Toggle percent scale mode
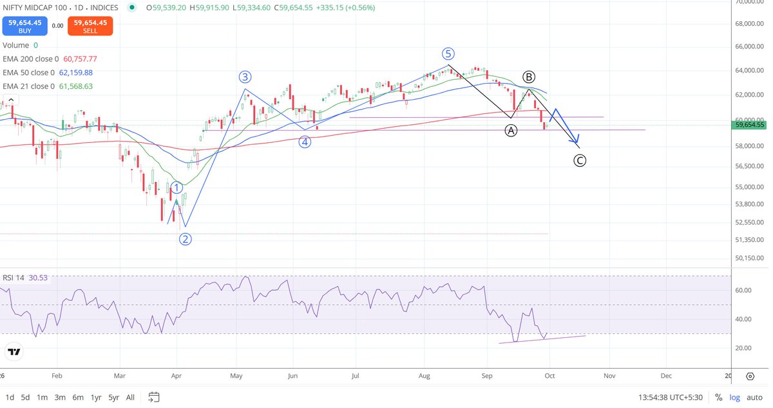Viewport: 773px width, 408px height. click(x=718, y=397)
